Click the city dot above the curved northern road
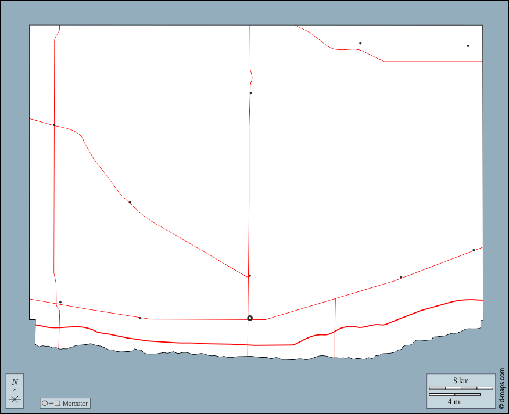 [360, 43]
